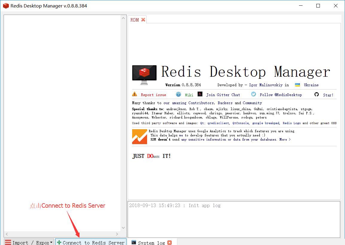Click the left arrow of horizontal scrollbar
Screen dimensions: 345x245
(x=7, y=234)
